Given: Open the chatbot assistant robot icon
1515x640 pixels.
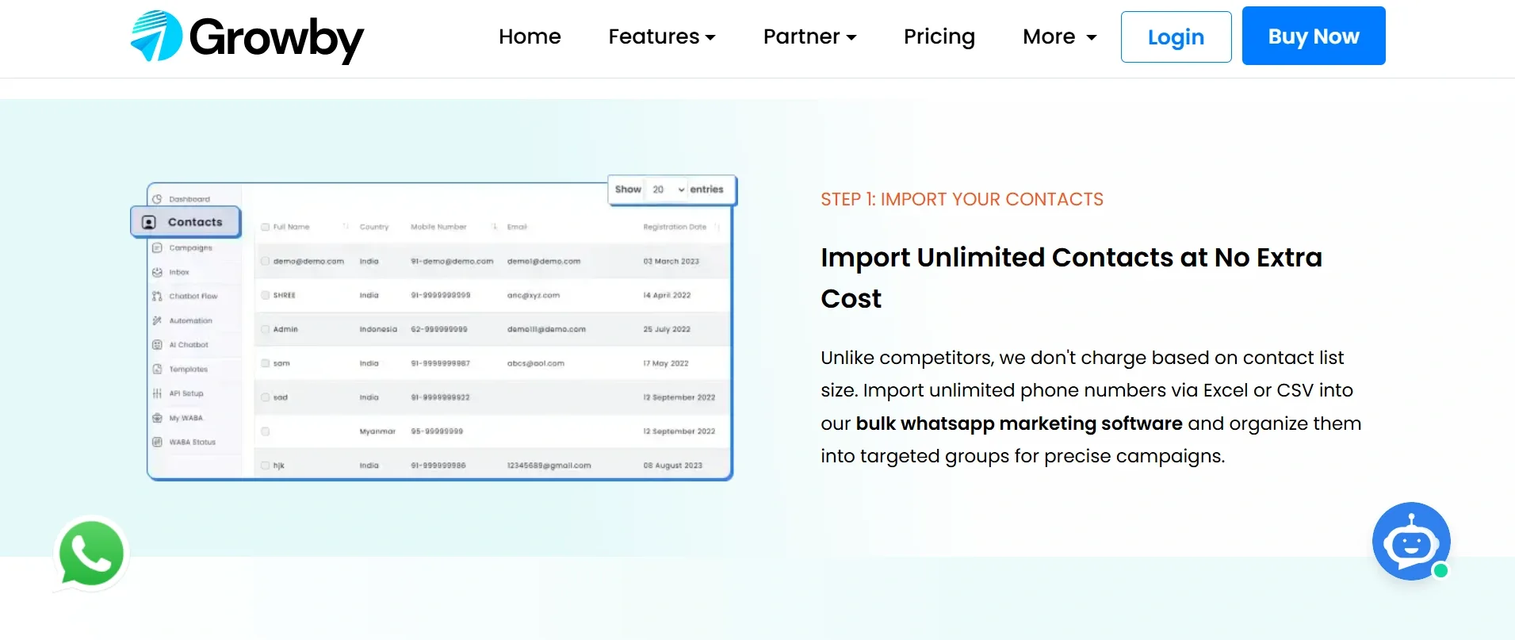Looking at the screenshot, I should [1411, 542].
